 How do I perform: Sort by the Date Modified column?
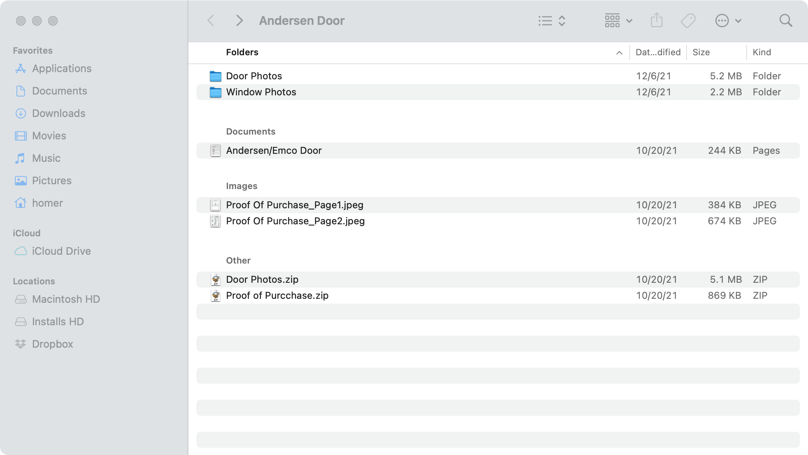click(x=658, y=52)
